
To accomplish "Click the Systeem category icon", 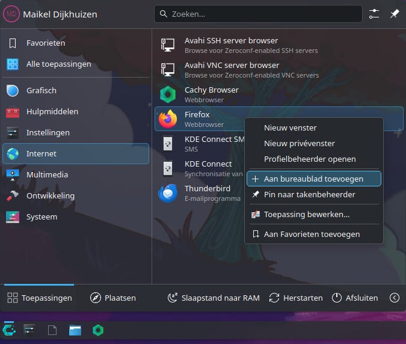I will click(x=13, y=217).
